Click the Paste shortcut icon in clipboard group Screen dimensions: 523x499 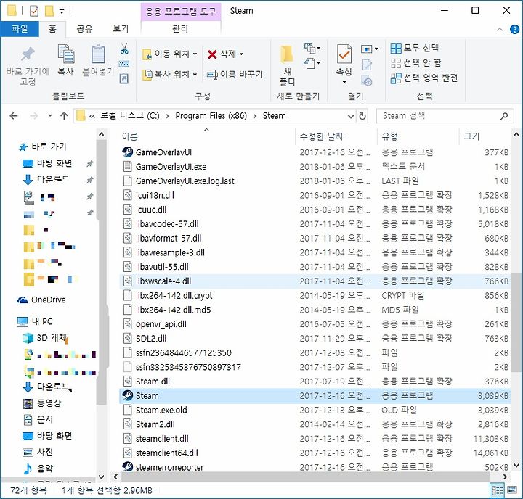click(x=124, y=79)
